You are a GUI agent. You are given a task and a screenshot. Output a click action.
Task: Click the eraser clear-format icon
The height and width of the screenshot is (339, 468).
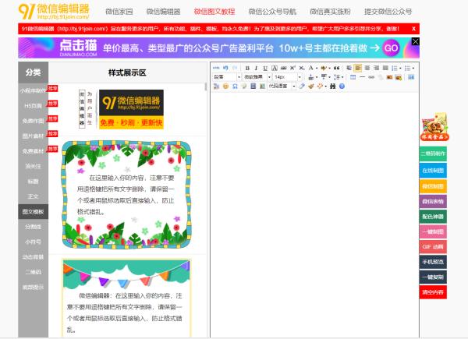tap(302, 87)
